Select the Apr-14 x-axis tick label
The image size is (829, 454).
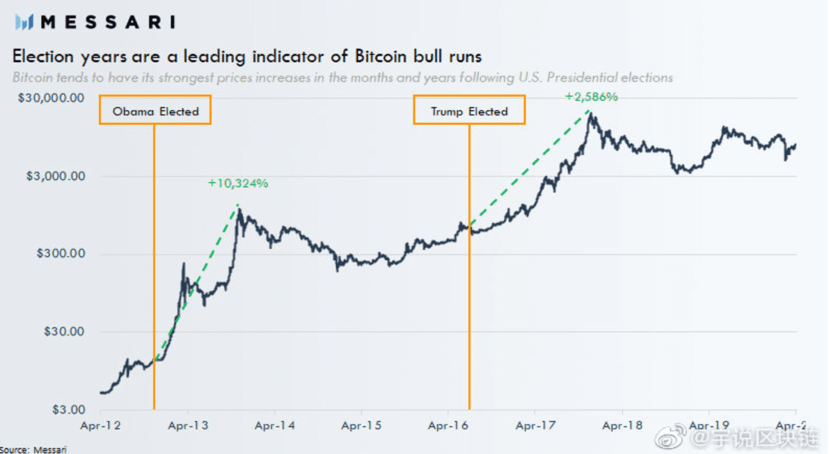point(275,425)
